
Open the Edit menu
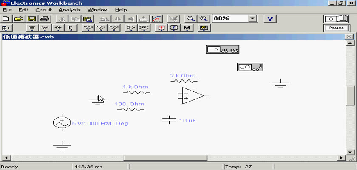tap(23, 10)
